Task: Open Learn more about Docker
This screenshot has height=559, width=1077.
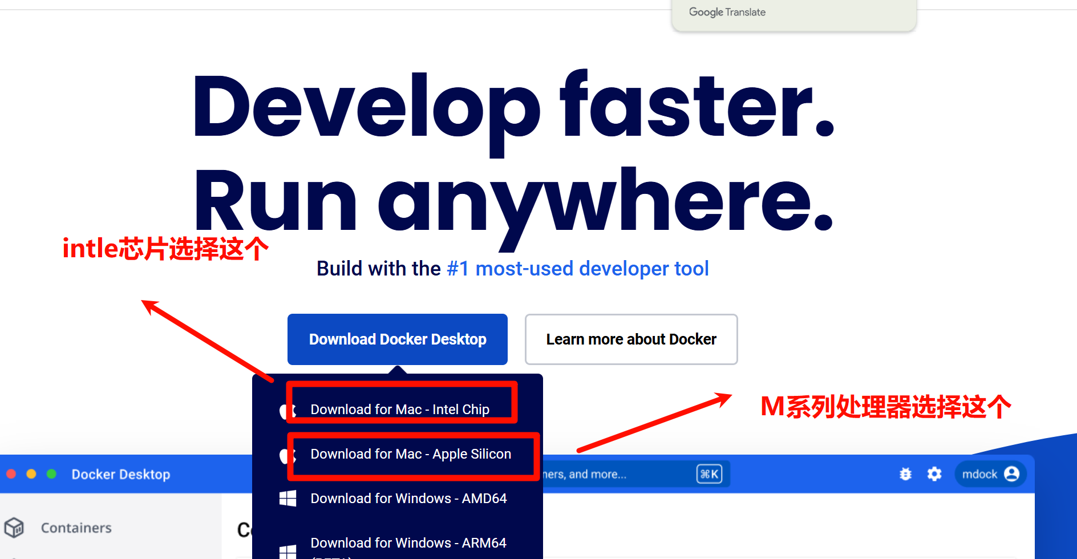Action: 631,339
